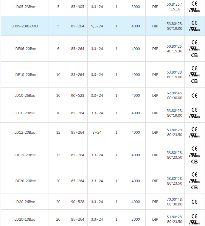Click the UL mark in the LD10-20Bxx row
Viewport: 205px width, 226px height.
pos(194,116)
